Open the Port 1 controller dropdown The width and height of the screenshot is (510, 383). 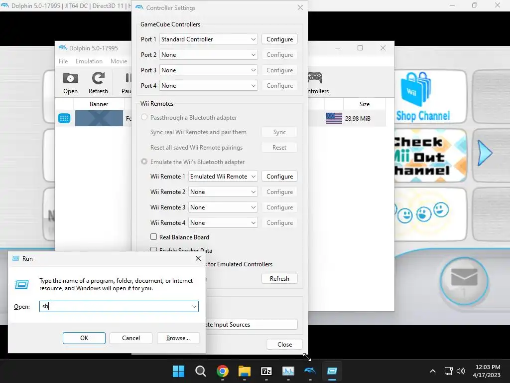point(209,39)
